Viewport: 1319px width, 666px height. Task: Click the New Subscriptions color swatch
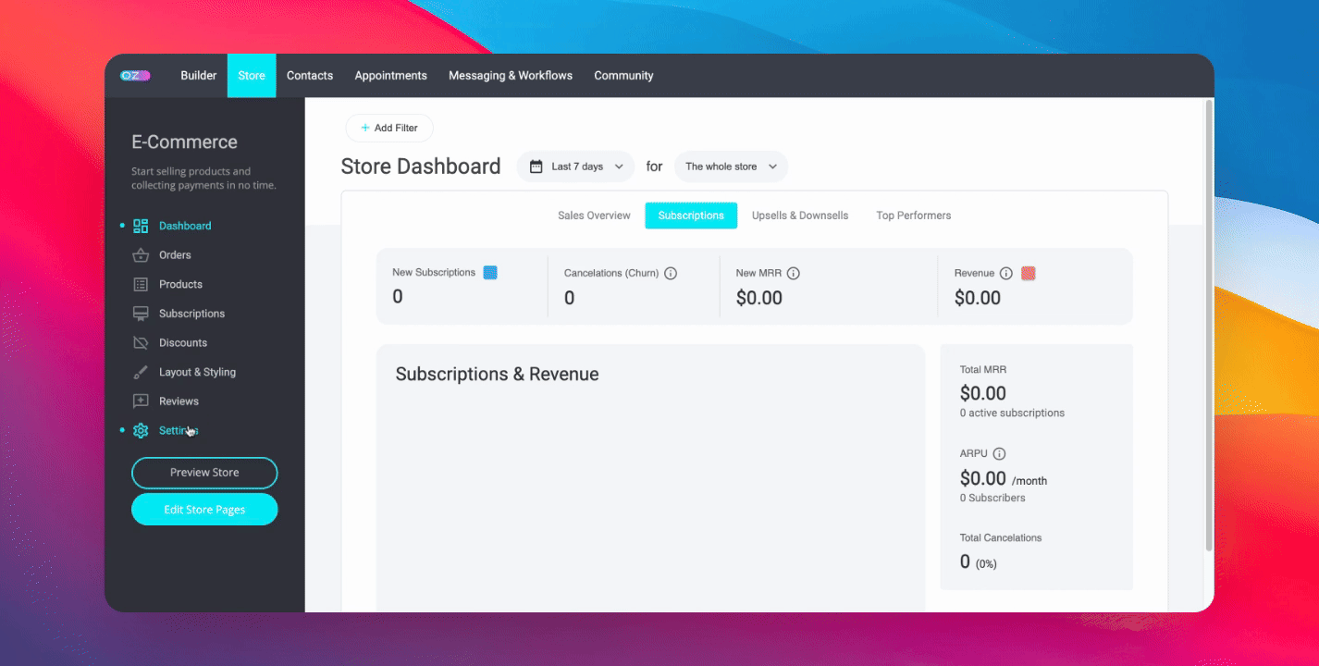(x=490, y=273)
